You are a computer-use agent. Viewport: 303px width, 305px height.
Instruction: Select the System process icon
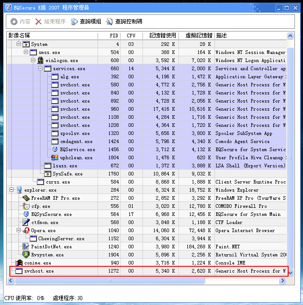[x=26, y=44]
